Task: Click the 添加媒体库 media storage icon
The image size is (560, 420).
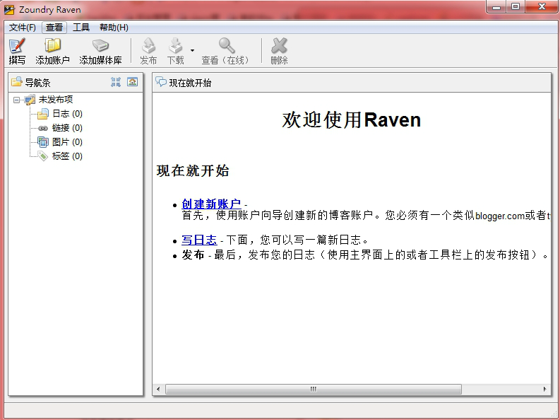Action: point(100,45)
